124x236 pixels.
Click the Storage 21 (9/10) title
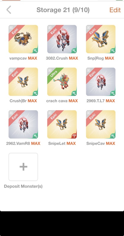tap(63, 10)
